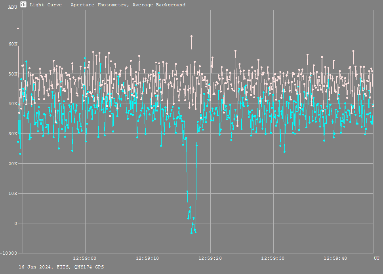The height and width of the screenshot is (274, 383).
Task: Click the 12:59:10 time axis label
Action: click(147, 259)
